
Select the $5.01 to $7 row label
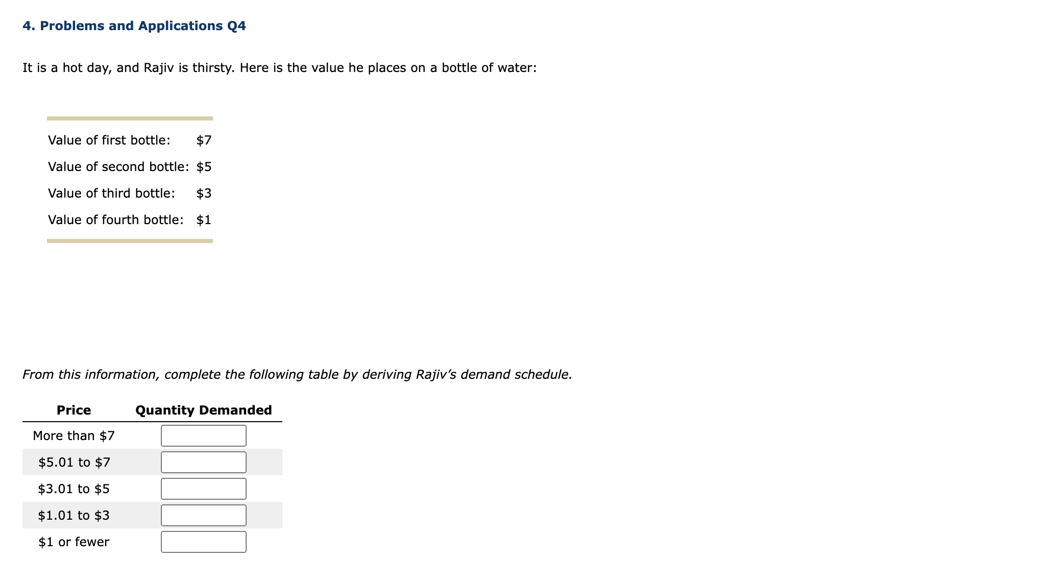74,462
